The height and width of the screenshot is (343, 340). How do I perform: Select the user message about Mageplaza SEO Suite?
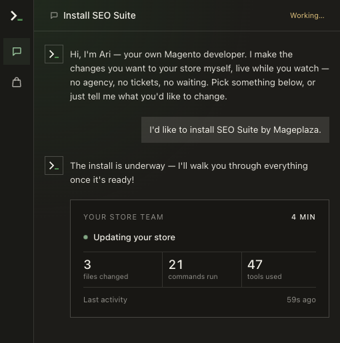pos(235,130)
